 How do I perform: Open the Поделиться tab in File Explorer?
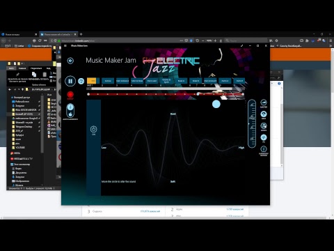pyautogui.click(x=36, y=68)
